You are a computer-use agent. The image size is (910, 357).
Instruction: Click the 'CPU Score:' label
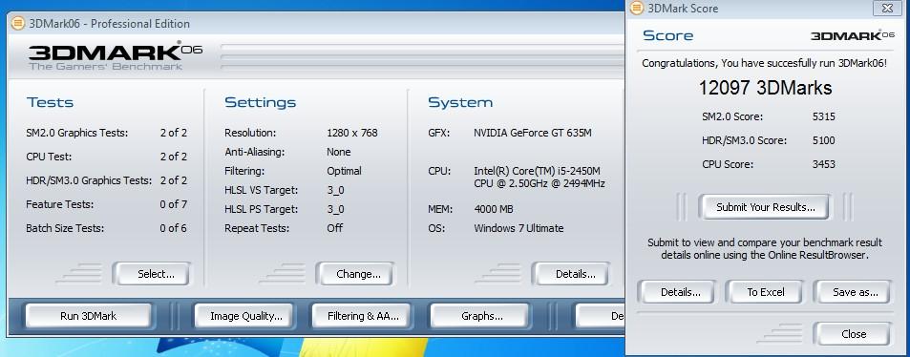pos(728,164)
